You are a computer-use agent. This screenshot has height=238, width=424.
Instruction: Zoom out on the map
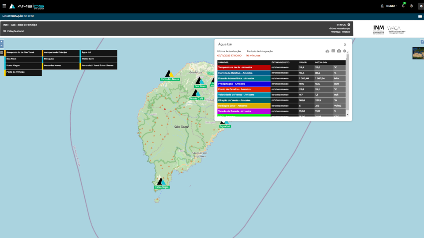pyautogui.click(x=2, y=46)
